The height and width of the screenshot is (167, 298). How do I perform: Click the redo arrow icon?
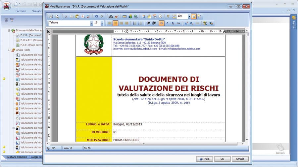point(102,17)
